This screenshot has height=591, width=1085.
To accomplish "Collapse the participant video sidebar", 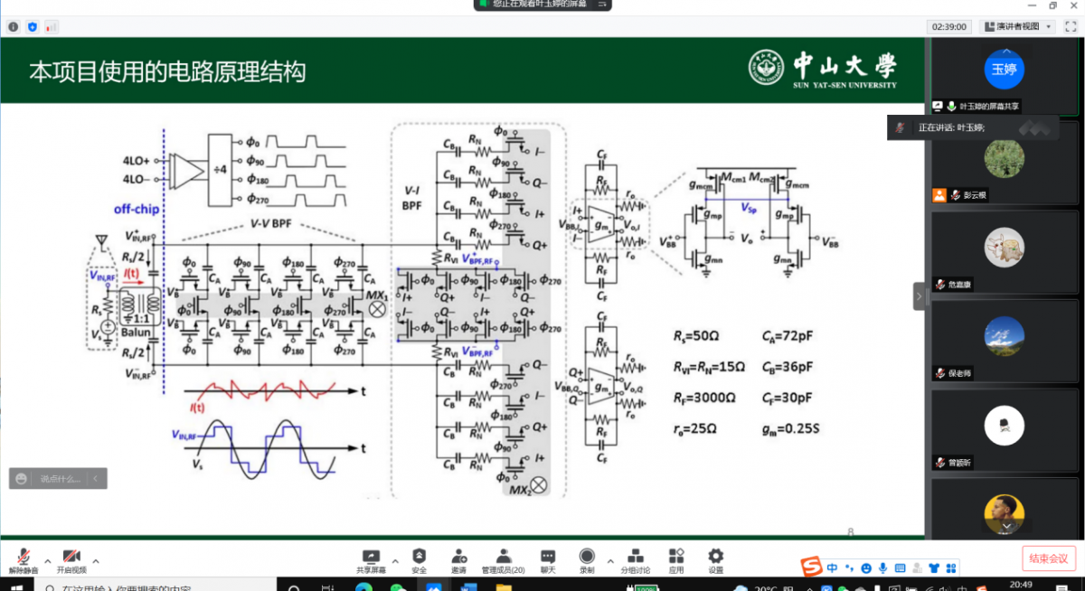I will pyautogui.click(x=919, y=295).
